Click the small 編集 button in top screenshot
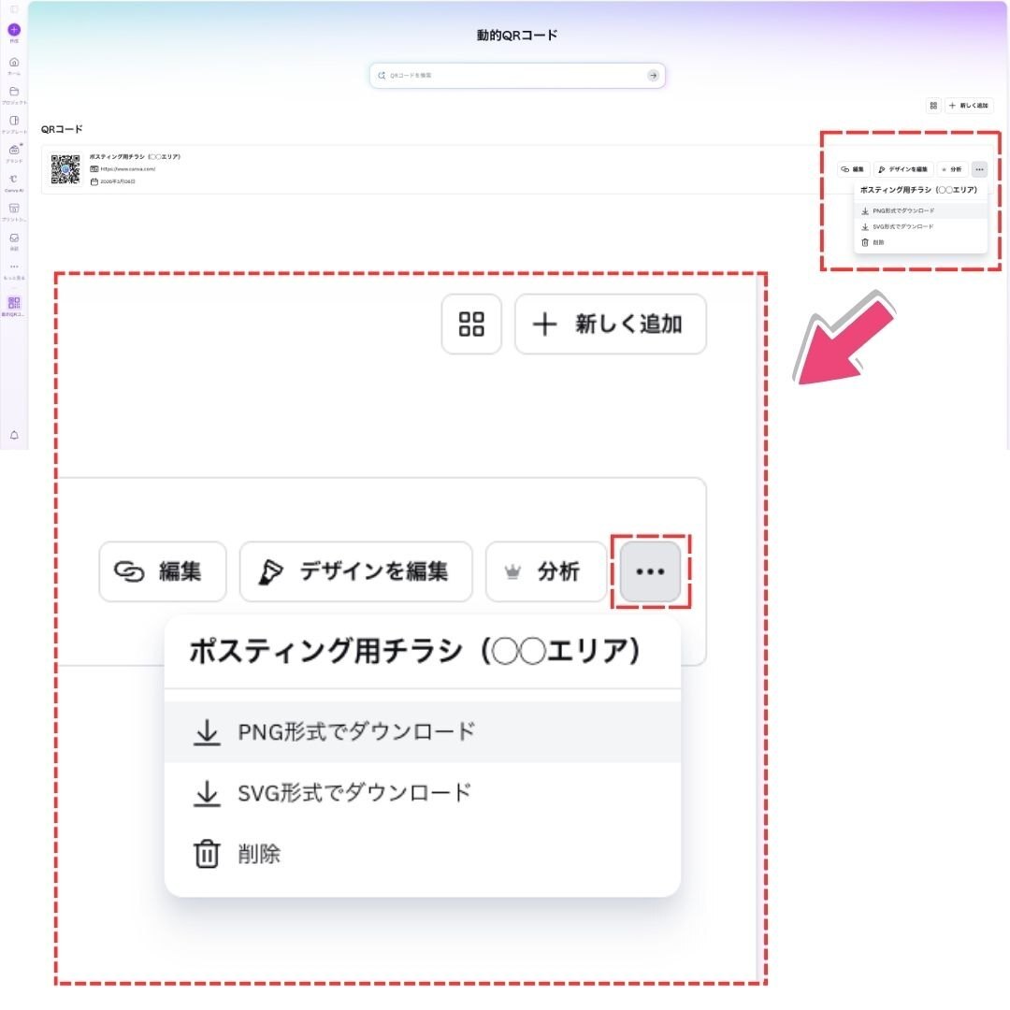The width and height of the screenshot is (1010, 1010). 854,169
